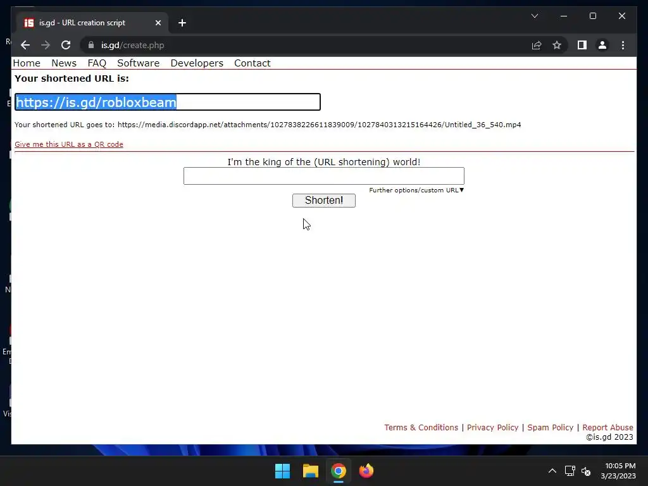This screenshot has width=648, height=486.
Task: Open the Privacy Policy link
Action: [x=492, y=427]
